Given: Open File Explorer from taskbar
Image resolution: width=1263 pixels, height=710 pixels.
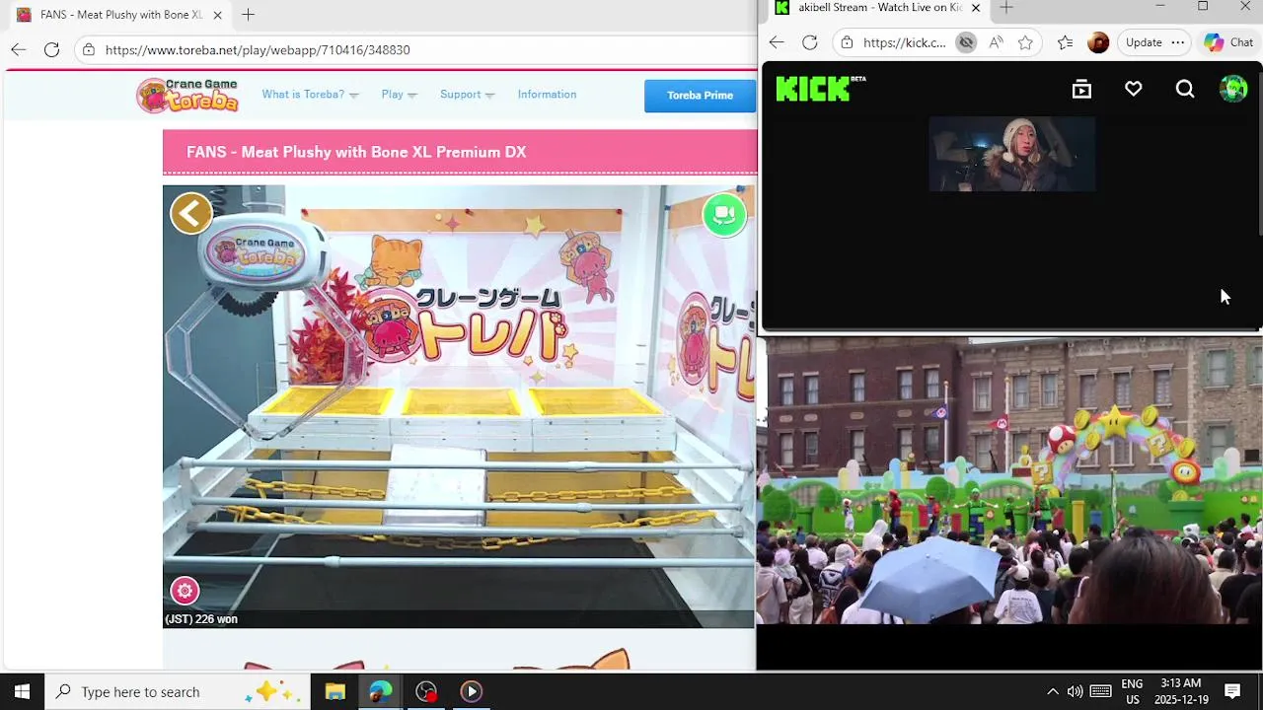Looking at the screenshot, I should tap(335, 691).
